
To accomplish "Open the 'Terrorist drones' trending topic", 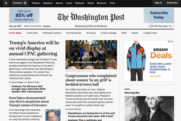I will coord(74,33).
